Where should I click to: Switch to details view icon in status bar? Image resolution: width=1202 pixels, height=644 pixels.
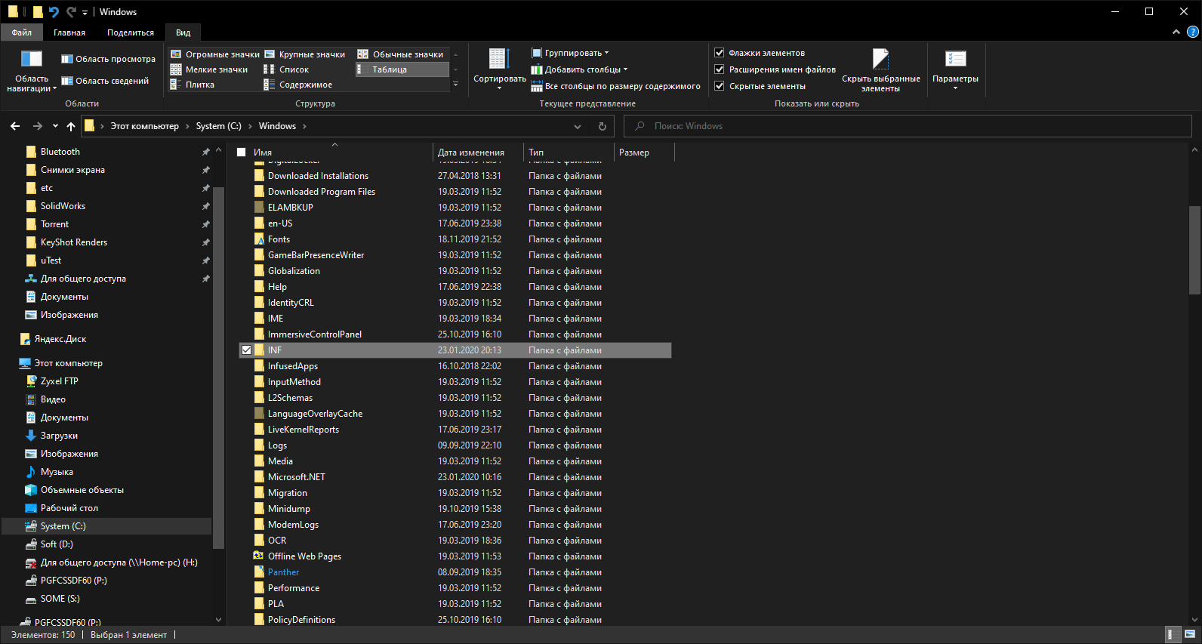pyautogui.click(x=1171, y=634)
